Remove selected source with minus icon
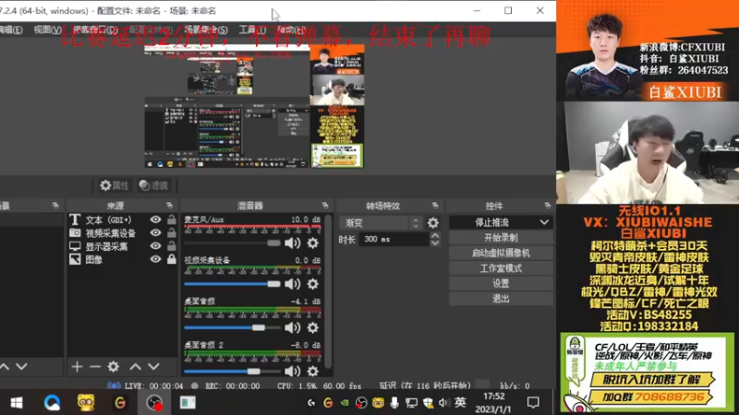Viewport: 739px width, 415px height. click(95, 366)
